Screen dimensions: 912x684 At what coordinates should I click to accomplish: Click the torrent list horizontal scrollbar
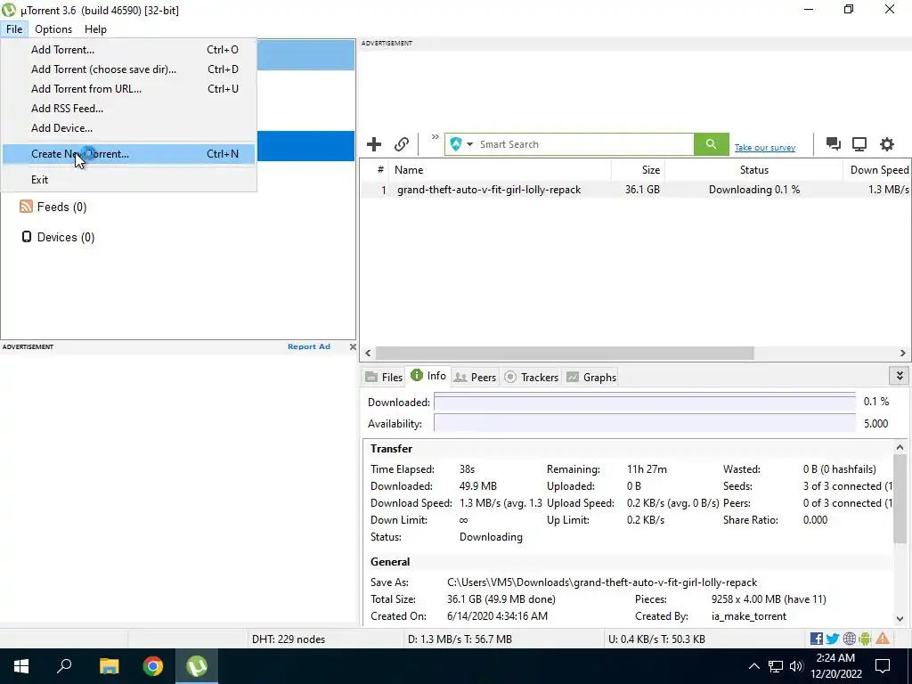pyautogui.click(x=565, y=353)
